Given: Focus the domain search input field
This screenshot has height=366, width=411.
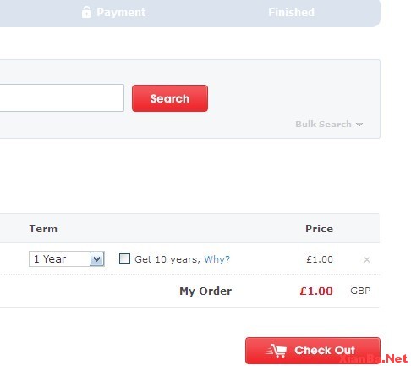Looking at the screenshot, I should click(62, 97).
